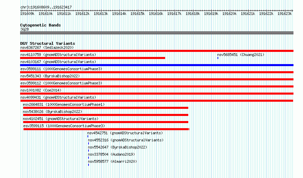This screenshot has width=303, height=178.
Task: Open the esv3599111 1000Genomes Phase3 label
Action: (x=61, y=69)
